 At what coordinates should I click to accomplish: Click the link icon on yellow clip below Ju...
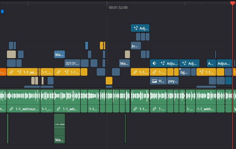coord(135,72)
